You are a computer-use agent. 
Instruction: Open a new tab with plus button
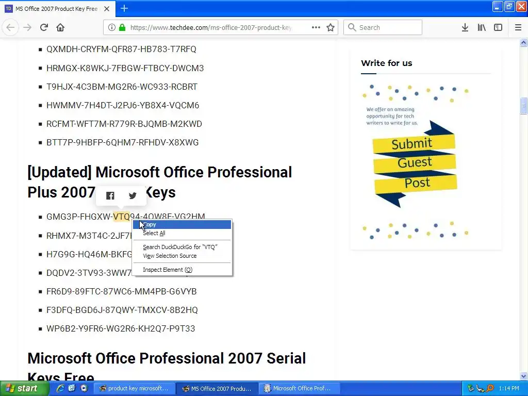coord(124,8)
